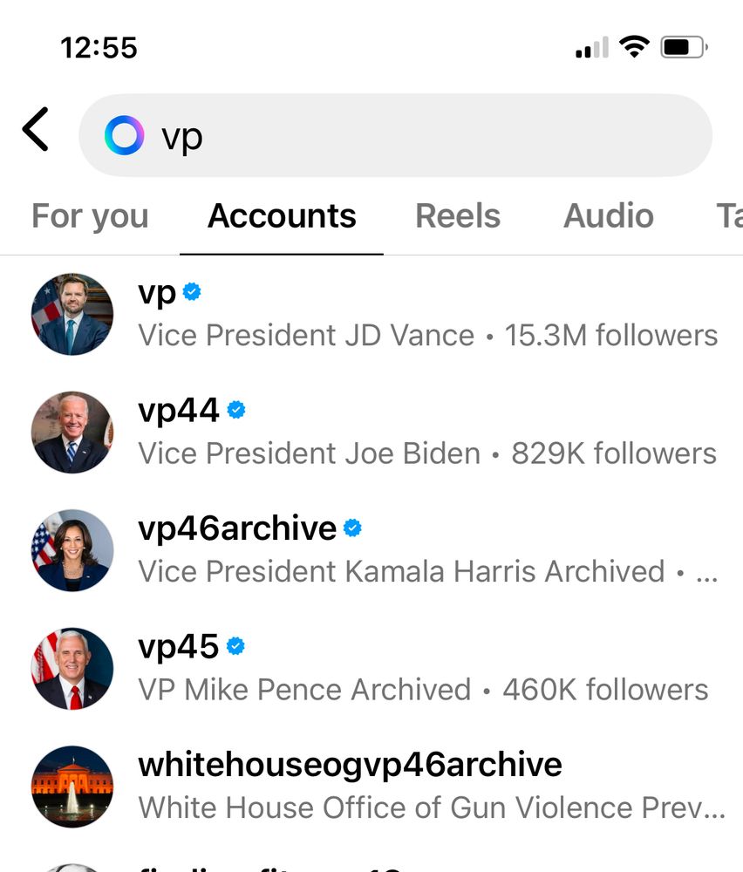The image size is (743, 872).
Task: Tap the search field containing vp
Action: [419, 136]
